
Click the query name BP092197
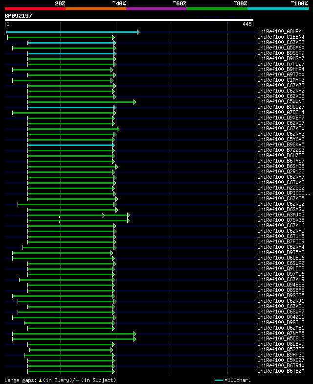[x=19, y=16]
